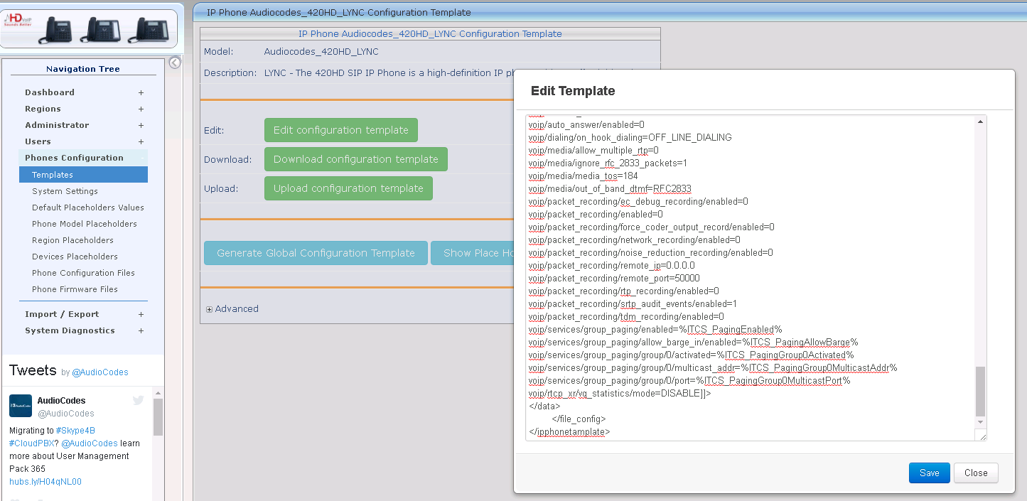Image resolution: width=1027 pixels, height=501 pixels.
Task: Open Phone Configuration Files
Action: (83, 273)
